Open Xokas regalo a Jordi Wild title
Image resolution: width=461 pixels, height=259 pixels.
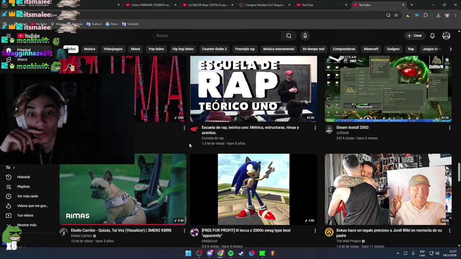pos(389,233)
